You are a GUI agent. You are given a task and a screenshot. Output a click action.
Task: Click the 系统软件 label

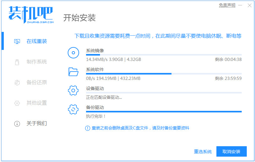click(95, 70)
